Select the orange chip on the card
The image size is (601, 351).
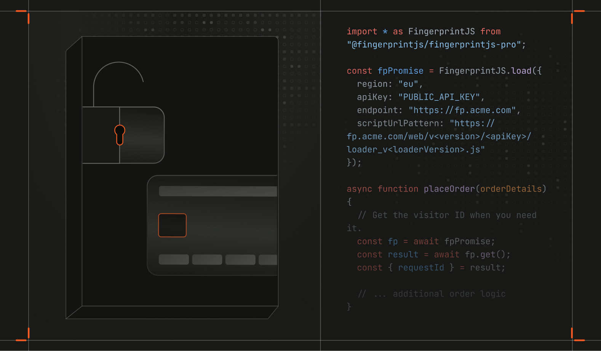(x=172, y=225)
